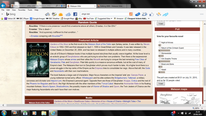206x116 pixels.
Task: Open the media player taskbar icon
Action: [x=34, y=113]
